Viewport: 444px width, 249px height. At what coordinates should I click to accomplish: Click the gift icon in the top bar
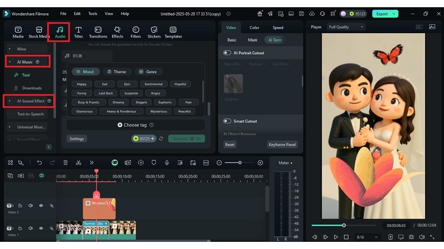(x=260, y=13)
